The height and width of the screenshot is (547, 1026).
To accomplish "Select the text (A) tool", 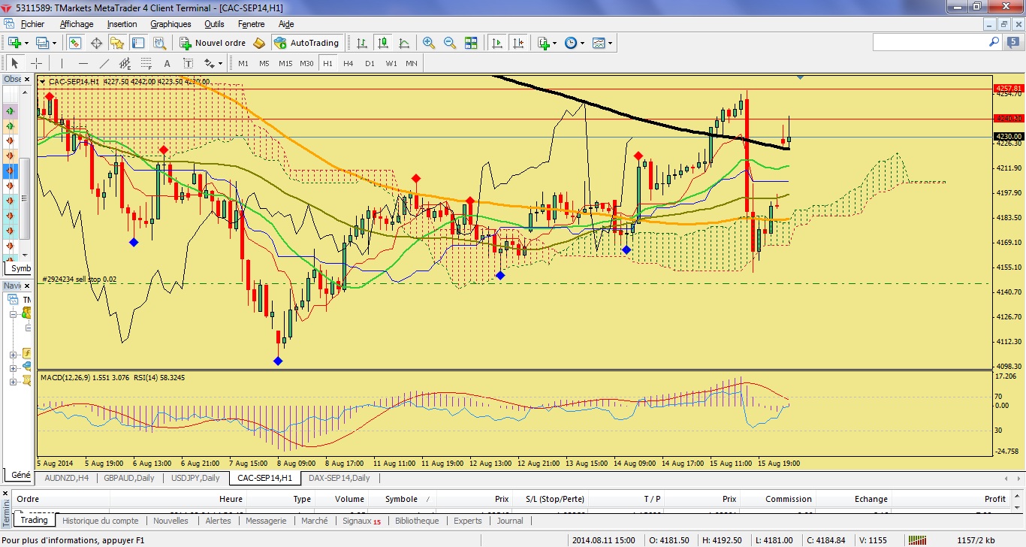I will [167, 63].
